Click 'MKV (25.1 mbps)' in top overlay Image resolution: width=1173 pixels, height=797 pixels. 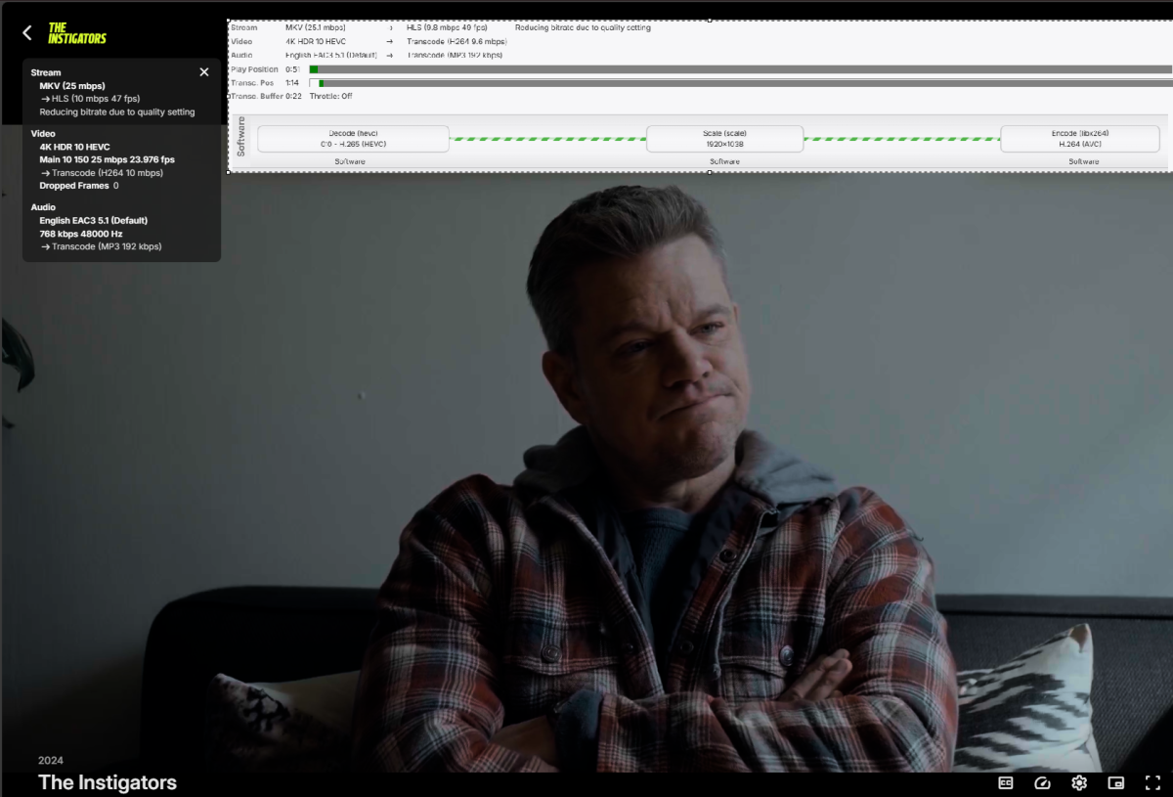[315, 27]
